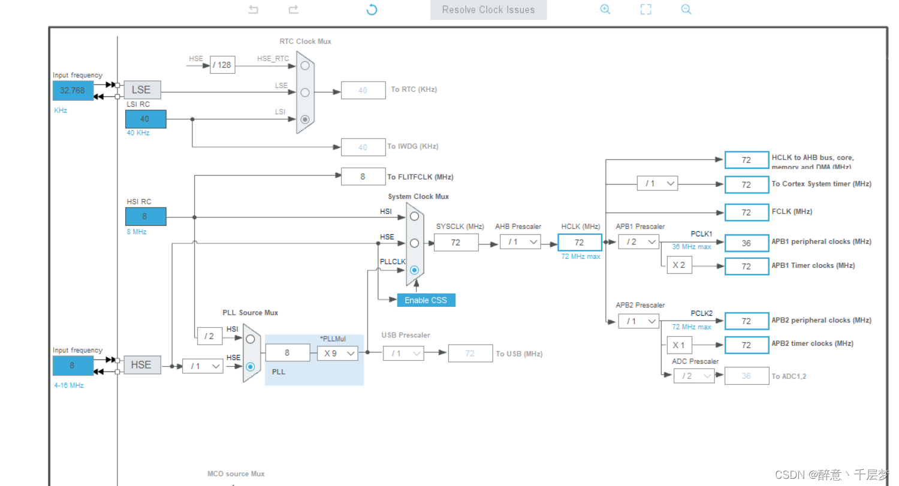Screen dimensions: 899x486
Task: Click the LSI RC 40 box
Action: pyautogui.click(x=146, y=119)
